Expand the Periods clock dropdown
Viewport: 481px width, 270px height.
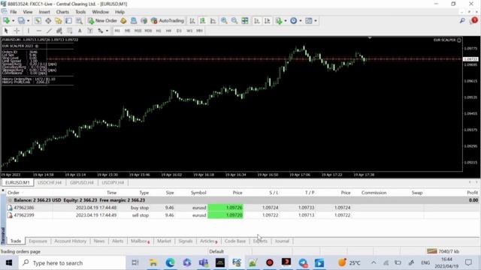301,21
